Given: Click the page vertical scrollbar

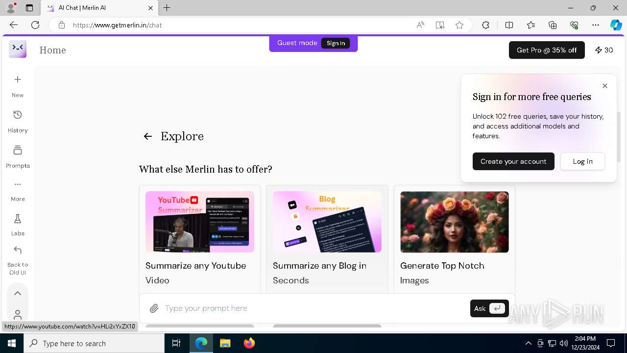Looking at the screenshot, I should 619,137.
